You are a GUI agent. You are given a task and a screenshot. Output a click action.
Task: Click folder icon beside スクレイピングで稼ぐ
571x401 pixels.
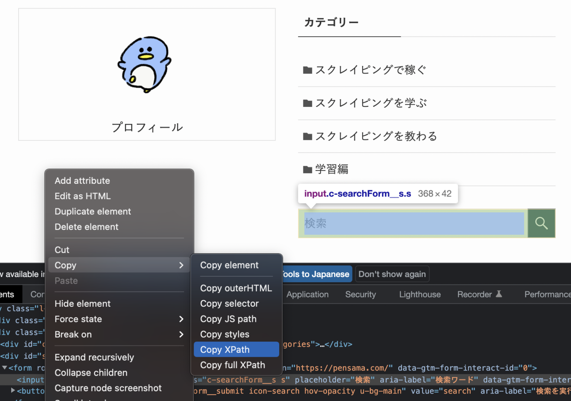(307, 70)
